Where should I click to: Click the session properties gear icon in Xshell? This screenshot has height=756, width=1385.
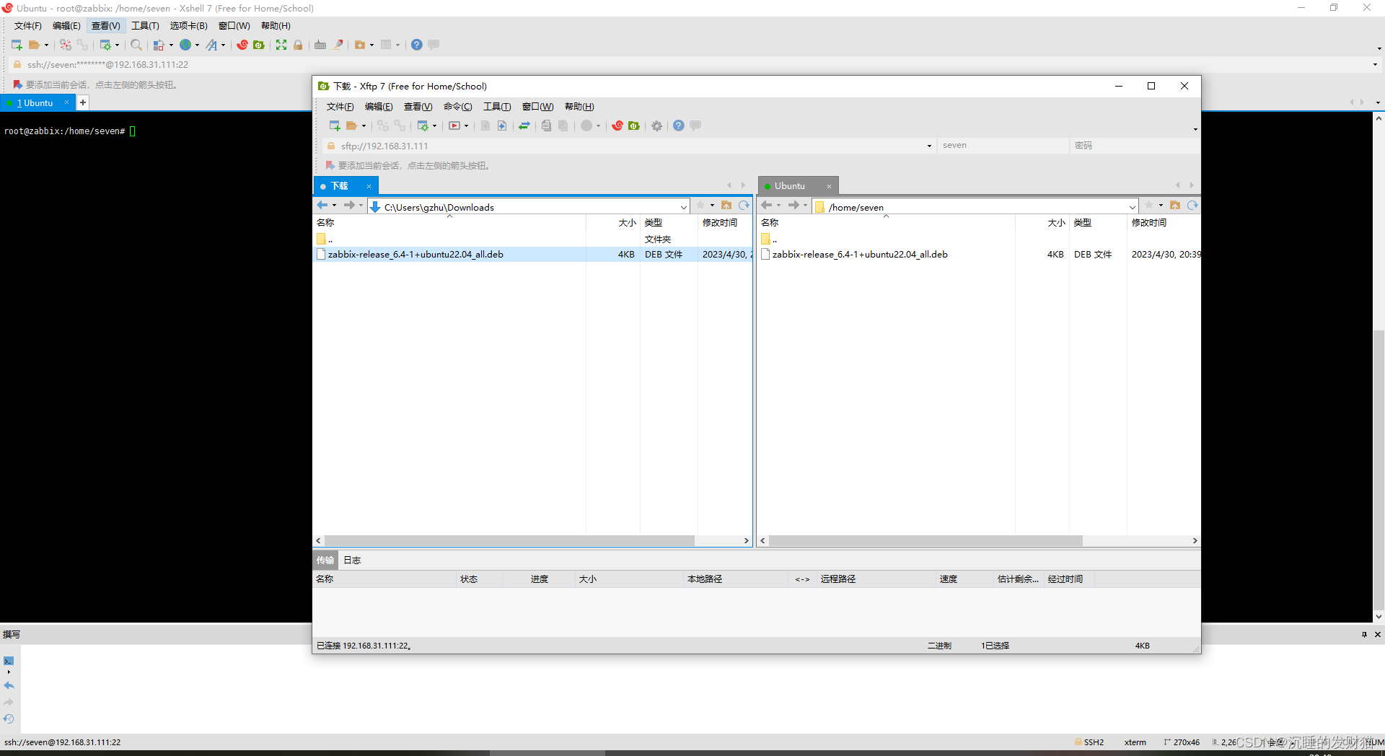coord(105,45)
